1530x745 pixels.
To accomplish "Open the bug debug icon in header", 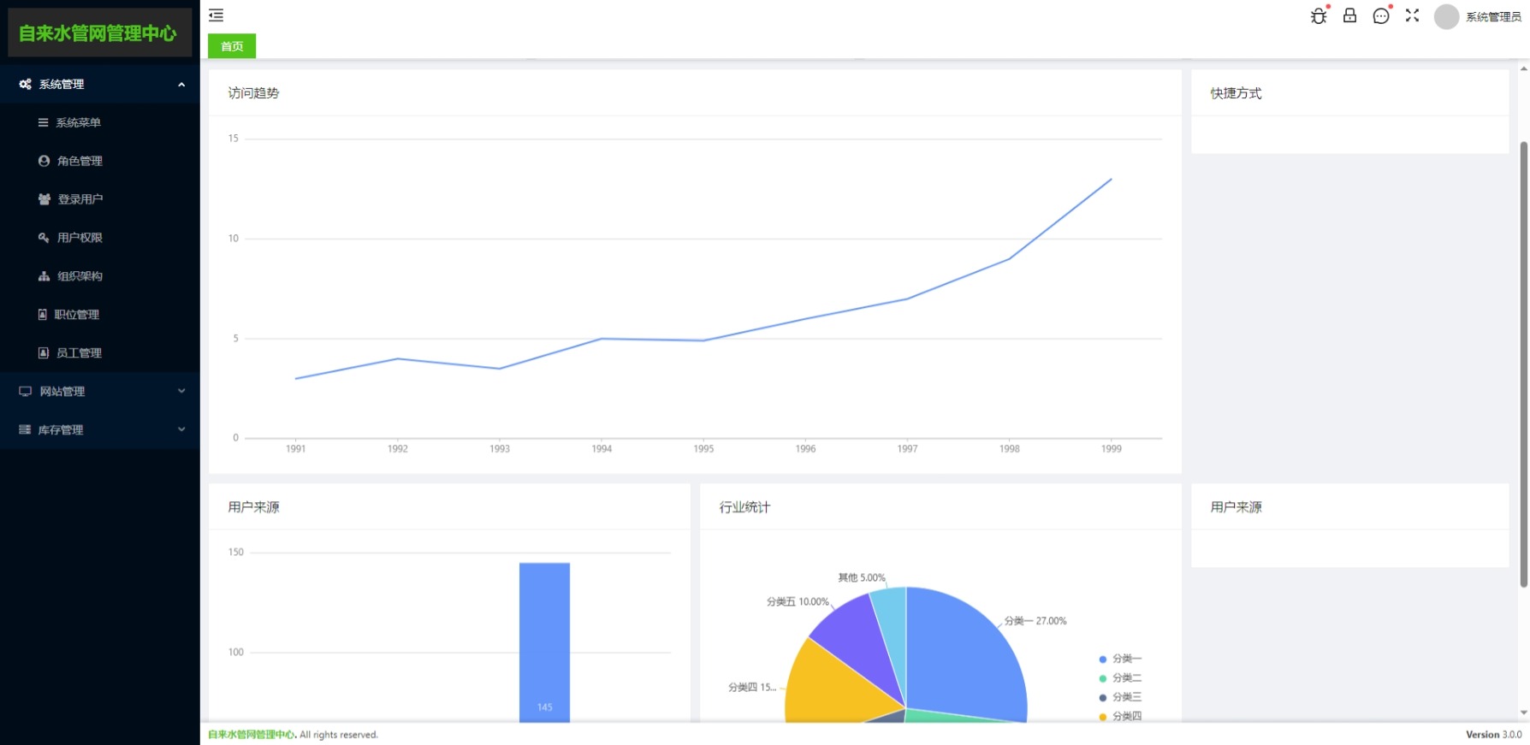I will (x=1319, y=16).
